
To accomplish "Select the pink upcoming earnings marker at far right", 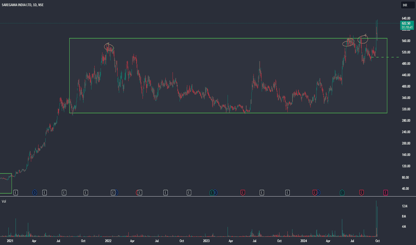I will point(386,192).
